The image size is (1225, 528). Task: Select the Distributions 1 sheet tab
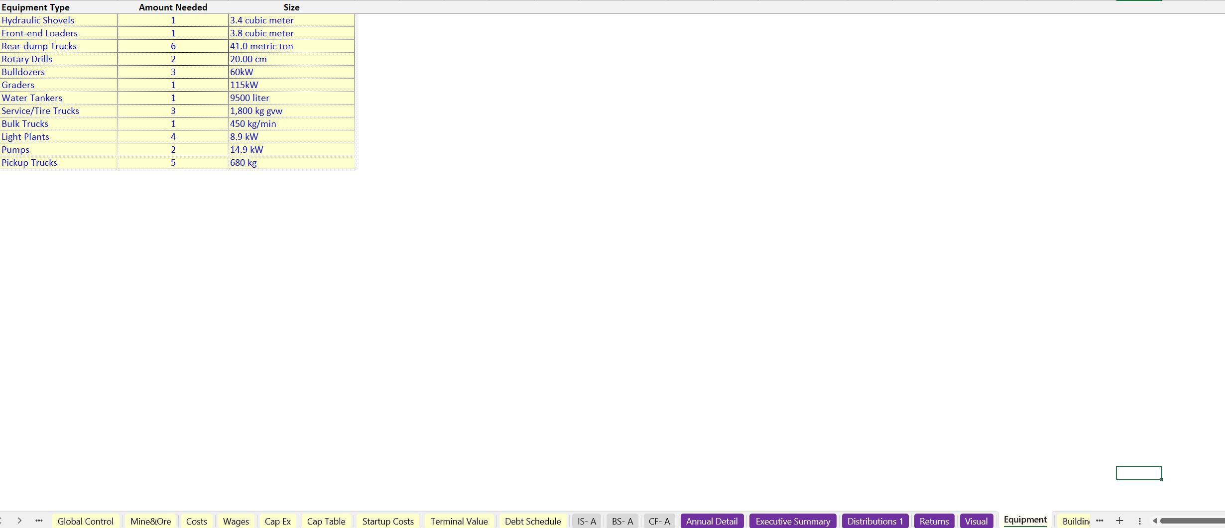[x=875, y=521]
